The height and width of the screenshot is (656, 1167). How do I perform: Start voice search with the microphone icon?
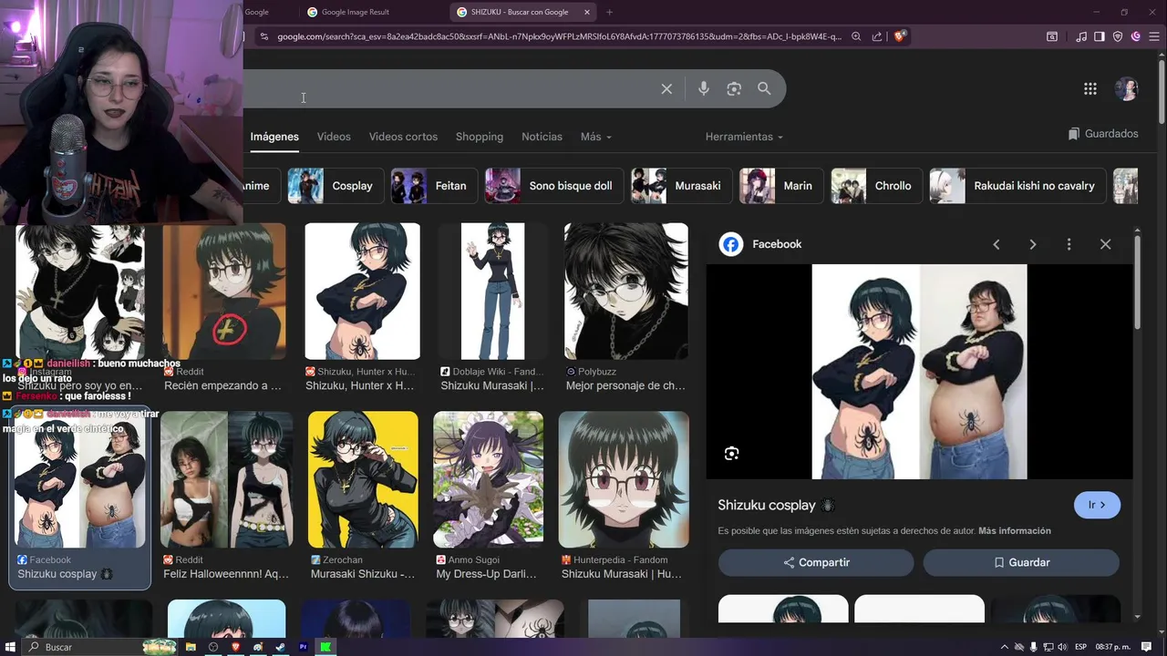[703, 88]
